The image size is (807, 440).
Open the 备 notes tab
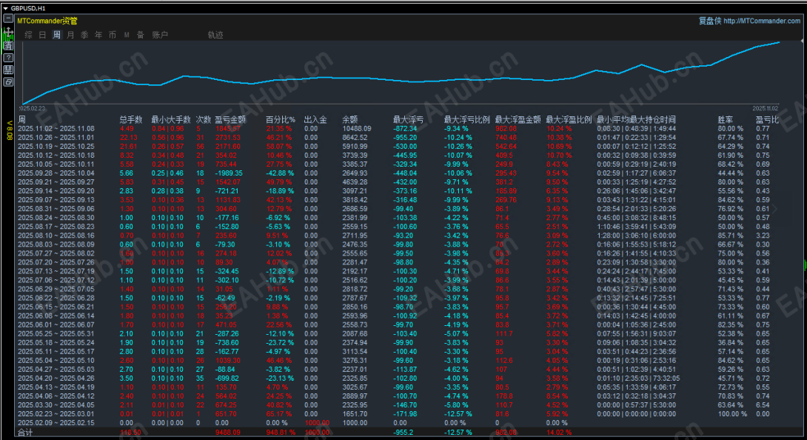(x=141, y=35)
